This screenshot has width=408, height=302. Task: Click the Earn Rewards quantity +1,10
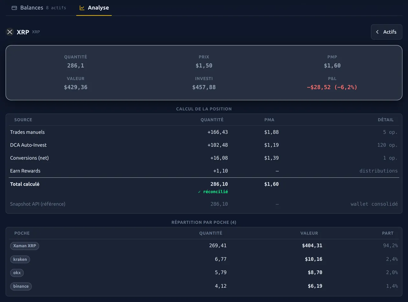[221, 171]
